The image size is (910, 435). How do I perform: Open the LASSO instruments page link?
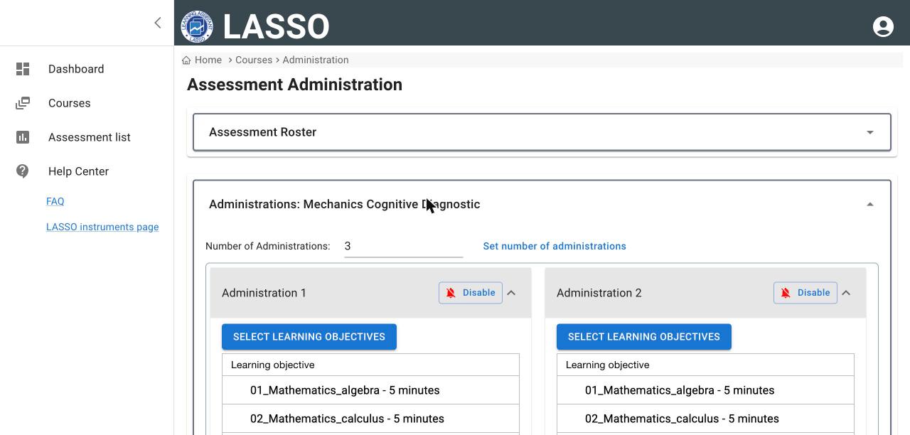102,227
